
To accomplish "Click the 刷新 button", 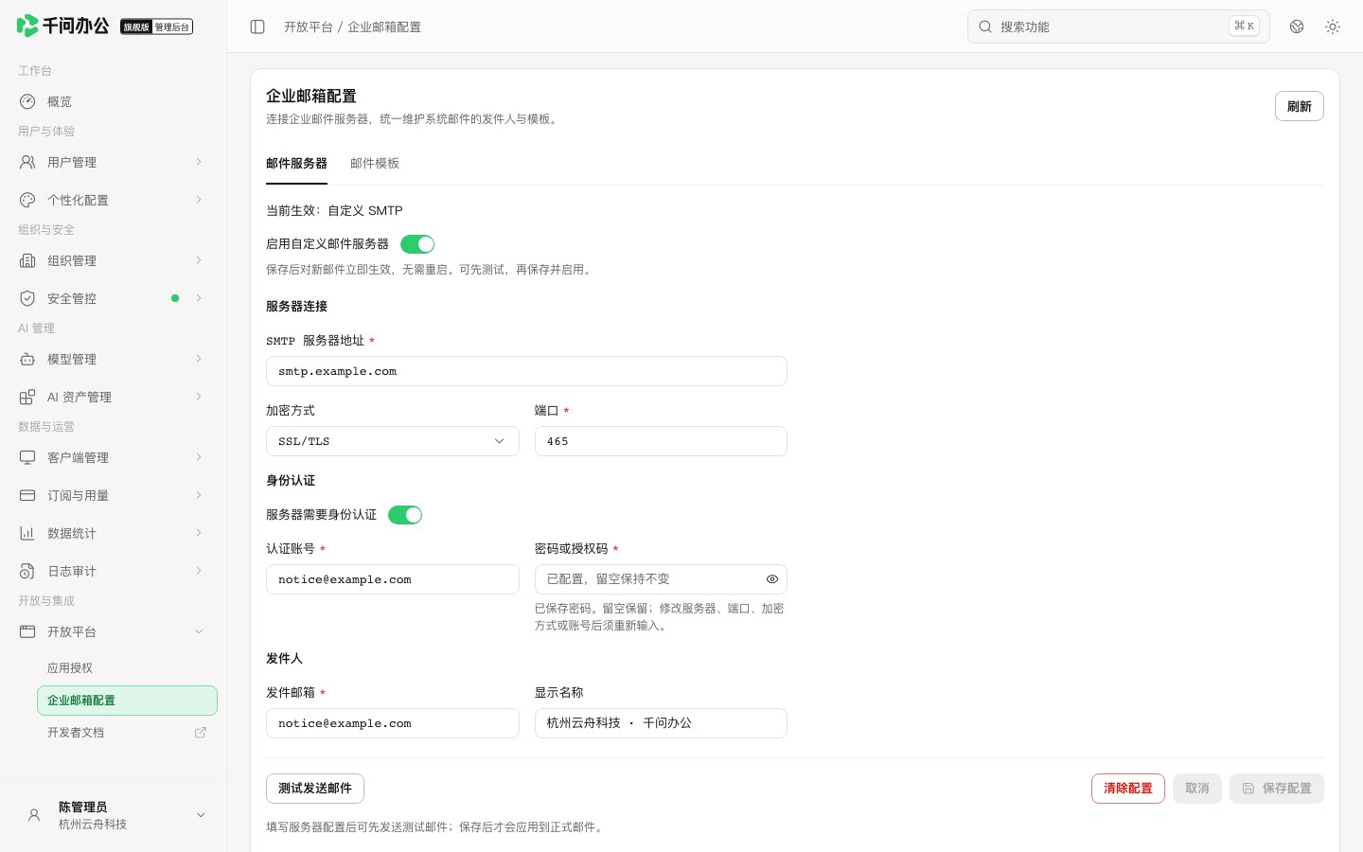I will pyautogui.click(x=1299, y=106).
